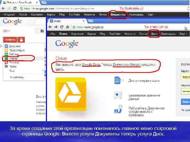Go forward in the google.ru window
Screen dimensions: 190x142
point(56,27)
